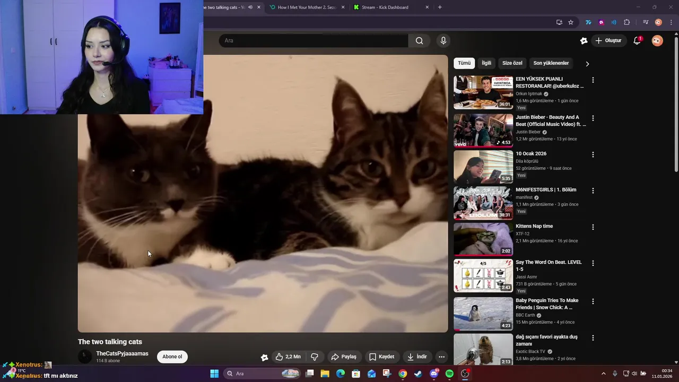The image size is (679, 382).
Task: Open Kittens Nap time thumbnail
Action: pyautogui.click(x=483, y=239)
